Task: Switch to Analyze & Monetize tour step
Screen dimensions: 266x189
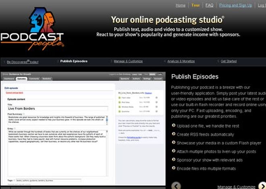Action: click(181, 61)
